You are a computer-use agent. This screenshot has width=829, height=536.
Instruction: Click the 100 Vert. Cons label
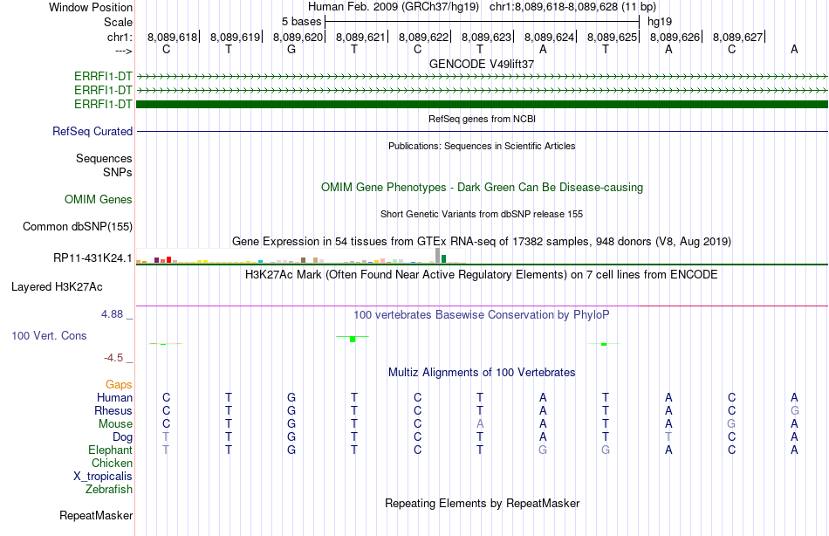click(x=49, y=335)
